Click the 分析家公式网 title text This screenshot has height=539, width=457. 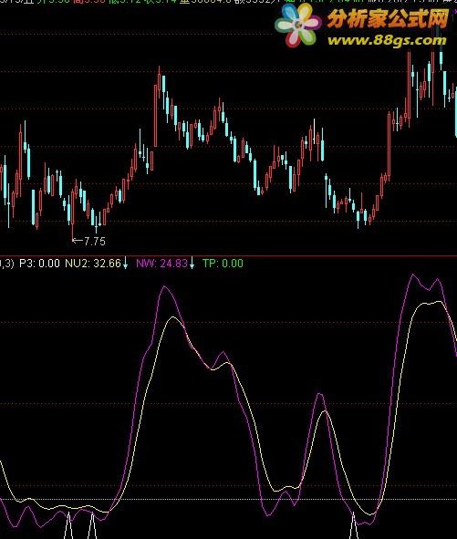coord(388,18)
